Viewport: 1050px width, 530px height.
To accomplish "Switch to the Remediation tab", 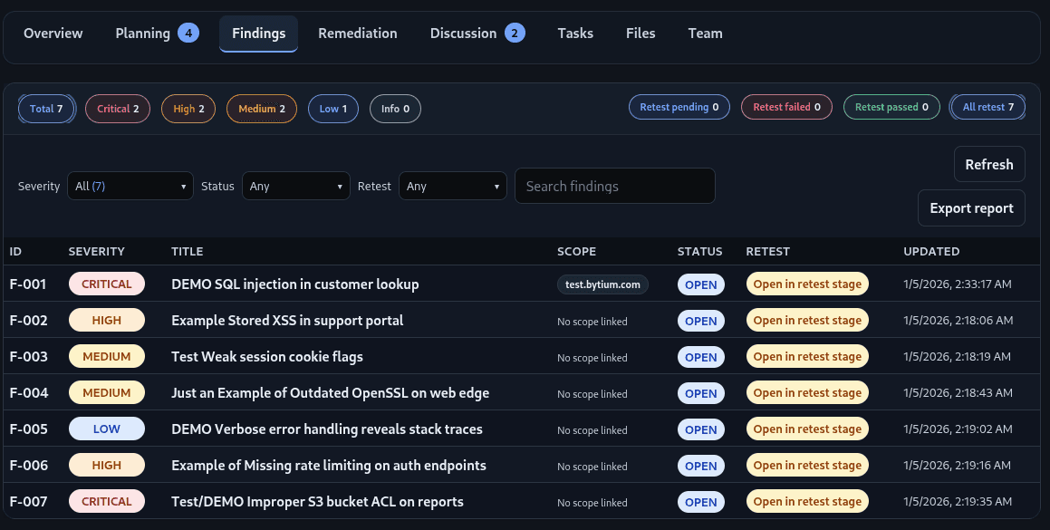I will [357, 33].
